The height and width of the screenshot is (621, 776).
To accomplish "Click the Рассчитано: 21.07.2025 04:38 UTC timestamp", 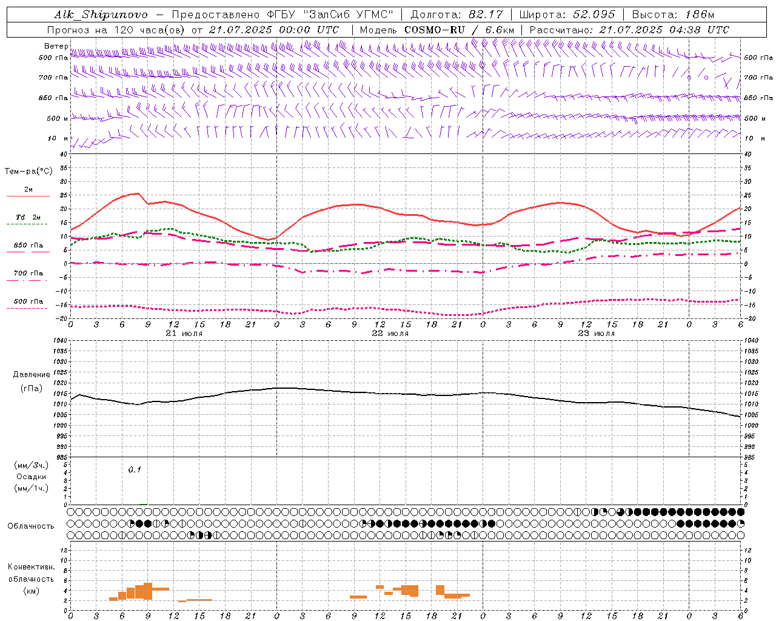I will 629,30.
